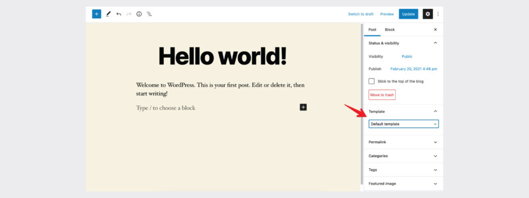Image resolution: width=529 pixels, height=198 pixels.
Task: Click the blue add block inserter button
Action: (x=97, y=14)
